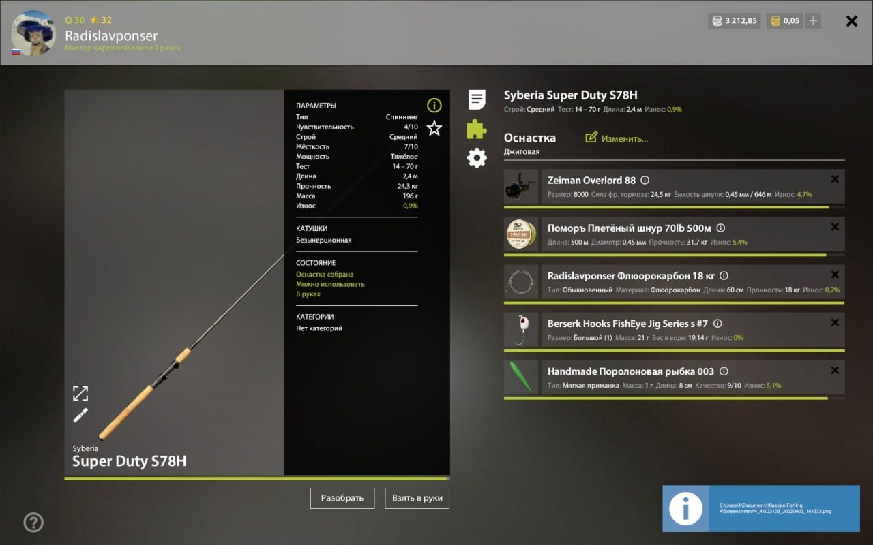Remove Handmade Поролоновая рыбка 003 lure
Screen dimensions: 873x545
(x=835, y=370)
